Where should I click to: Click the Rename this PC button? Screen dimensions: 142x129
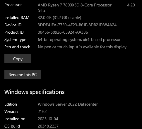(x=23, y=75)
